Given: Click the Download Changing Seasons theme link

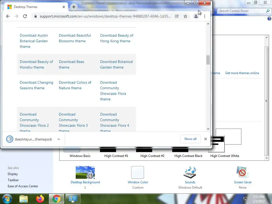Looking at the screenshot, I should [36, 85].
